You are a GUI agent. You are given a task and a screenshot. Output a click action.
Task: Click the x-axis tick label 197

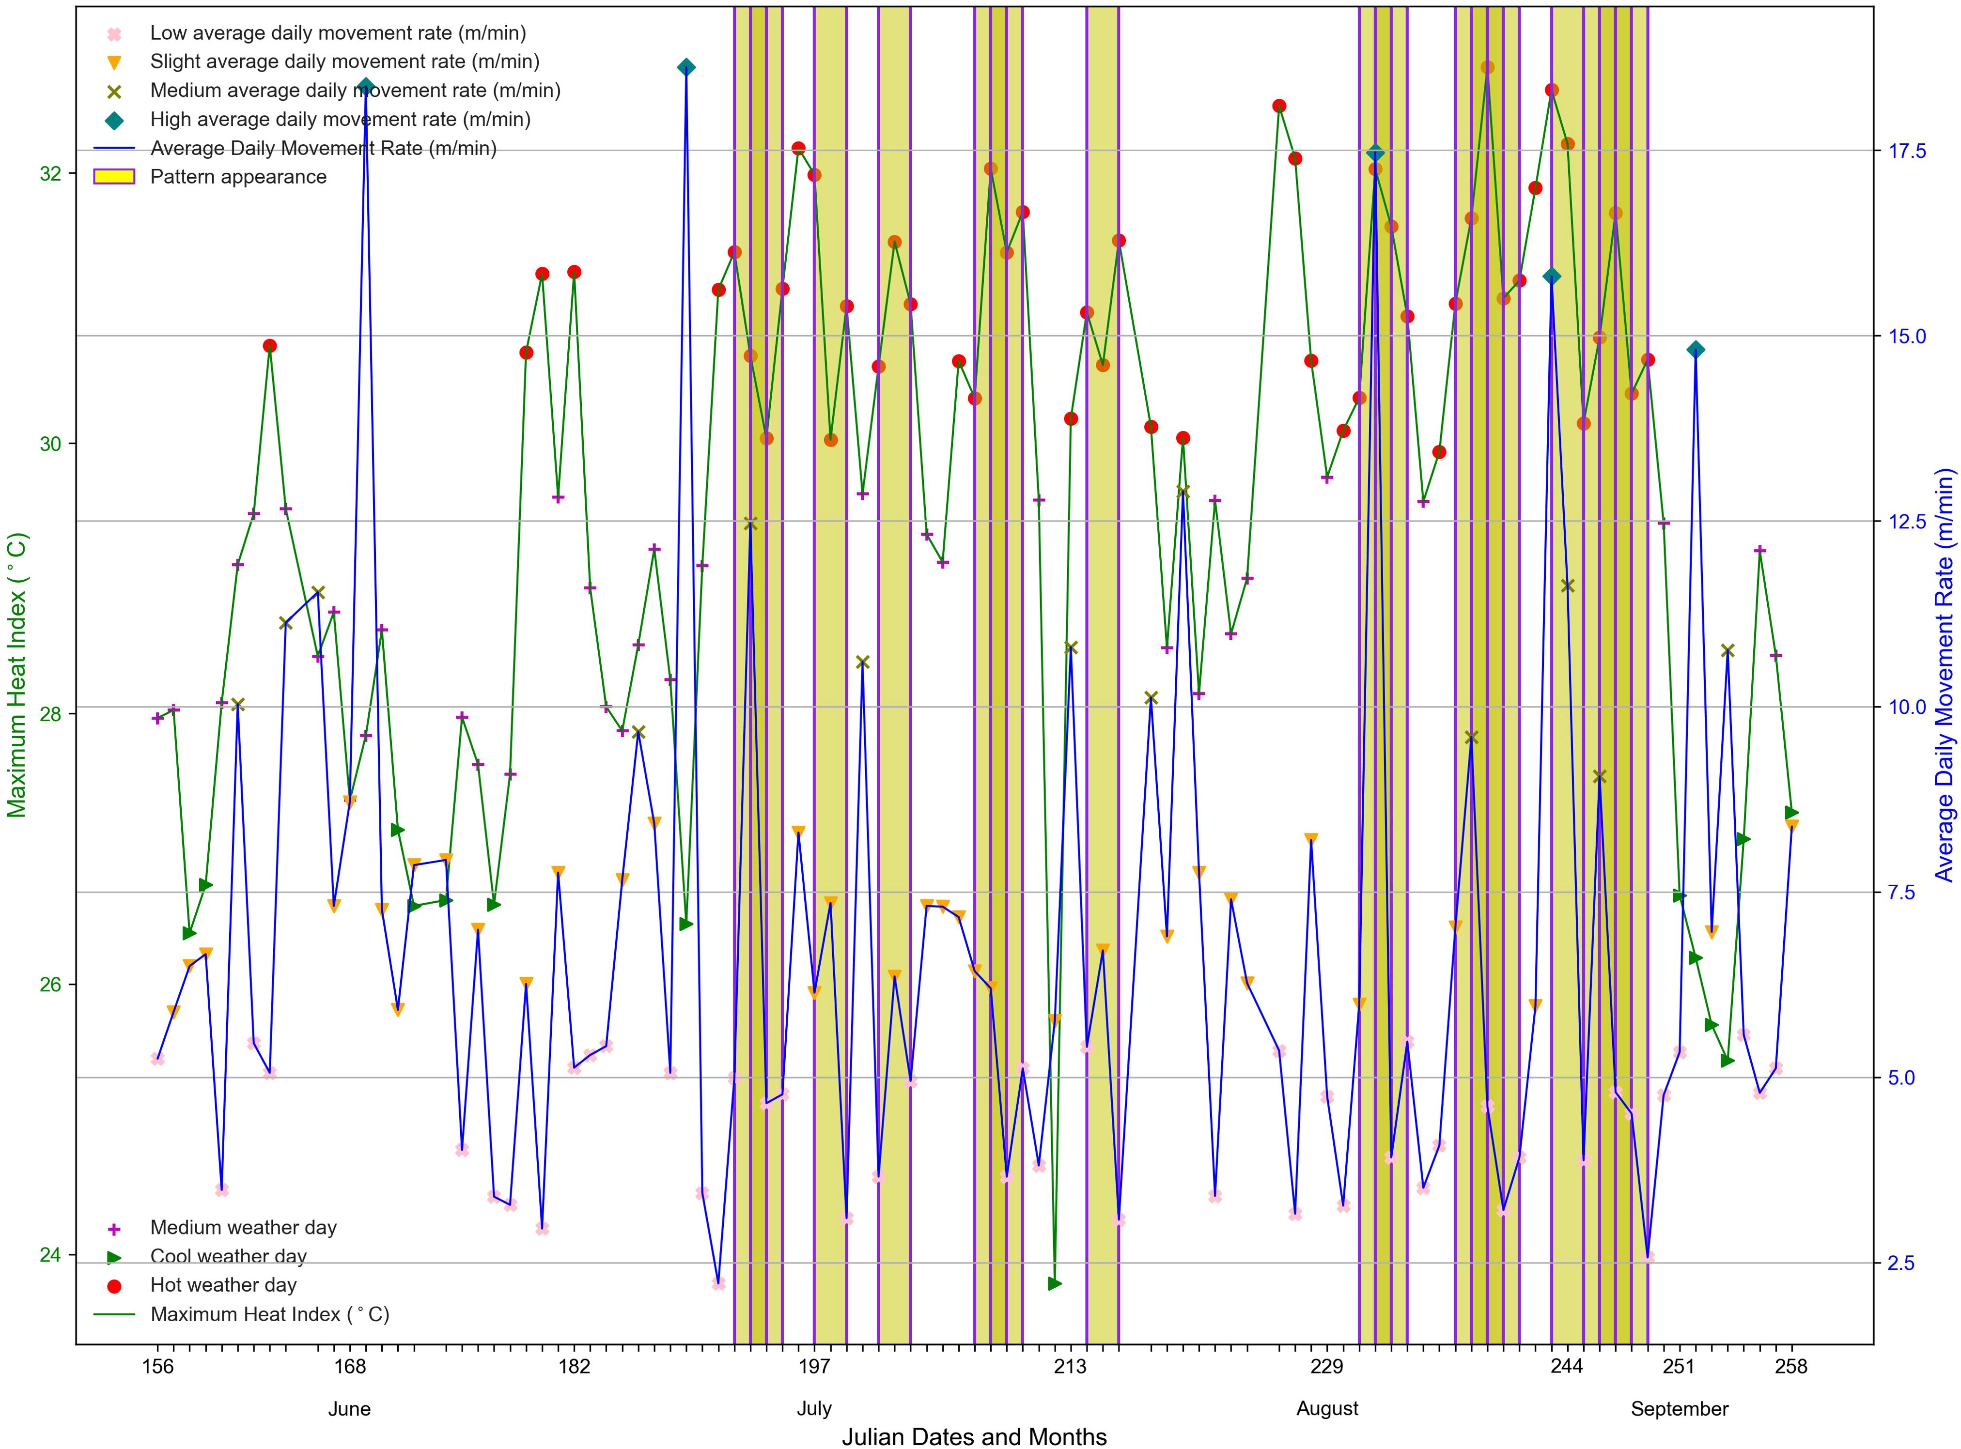tap(814, 1368)
